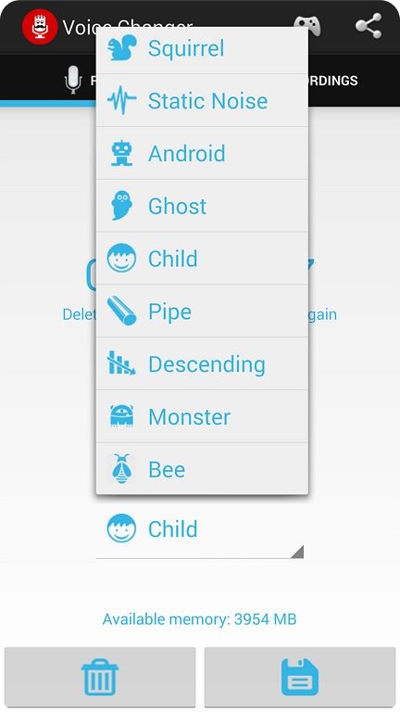Tap the bee icon in the list

click(x=121, y=468)
